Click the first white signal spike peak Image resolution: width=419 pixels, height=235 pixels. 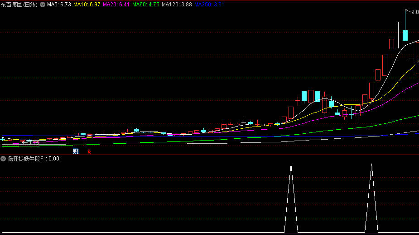click(x=291, y=165)
